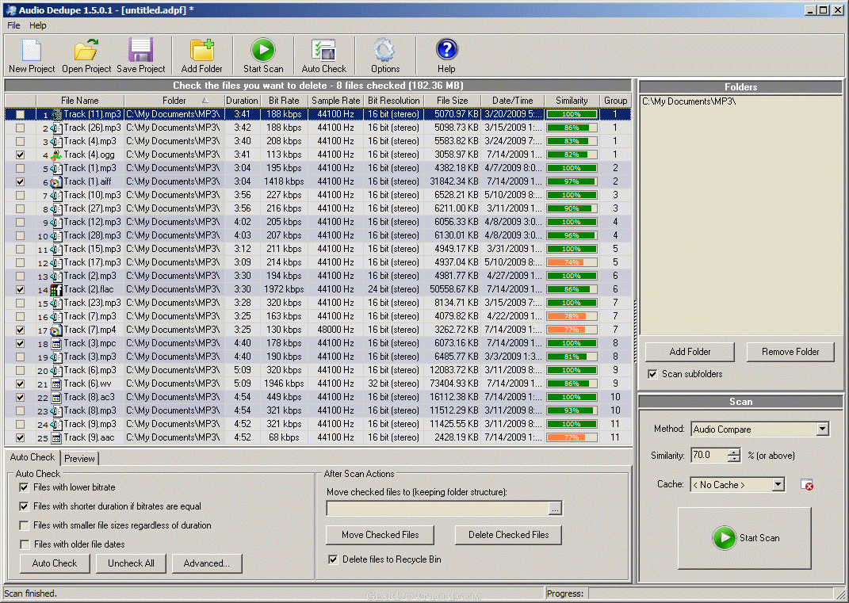Click the 77% similarity bar of Track (9).aac
849x603 pixels.
572,438
